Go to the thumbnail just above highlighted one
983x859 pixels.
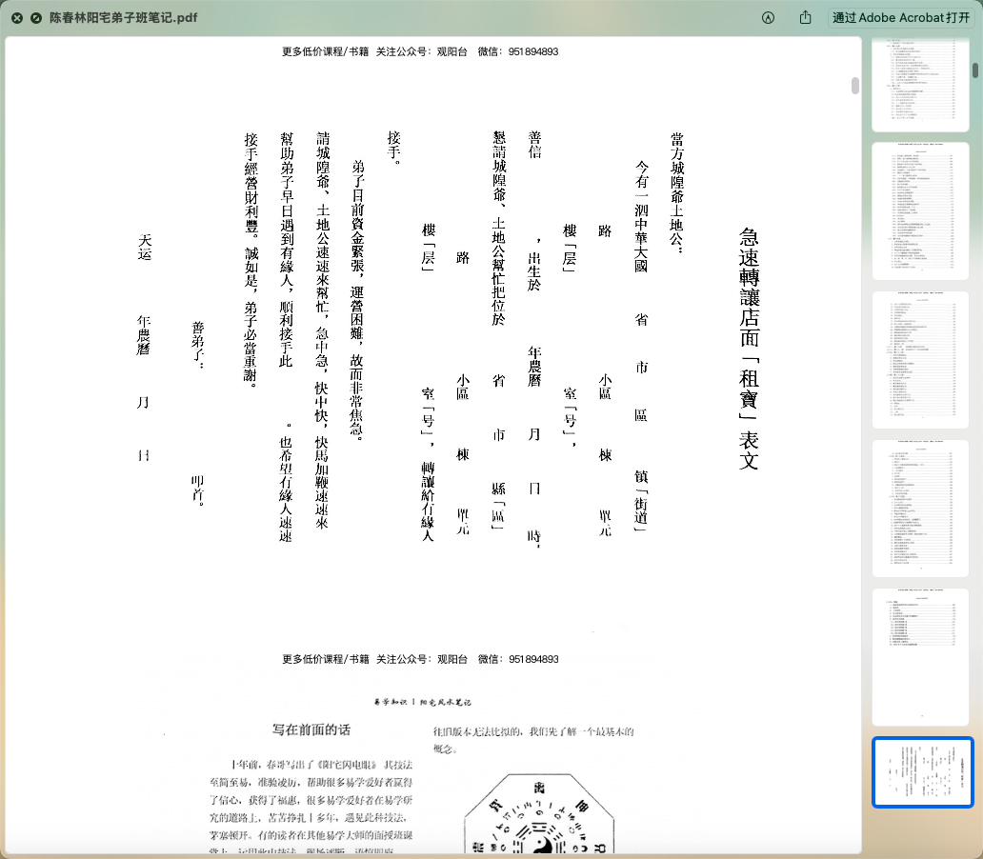tap(921, 655)
